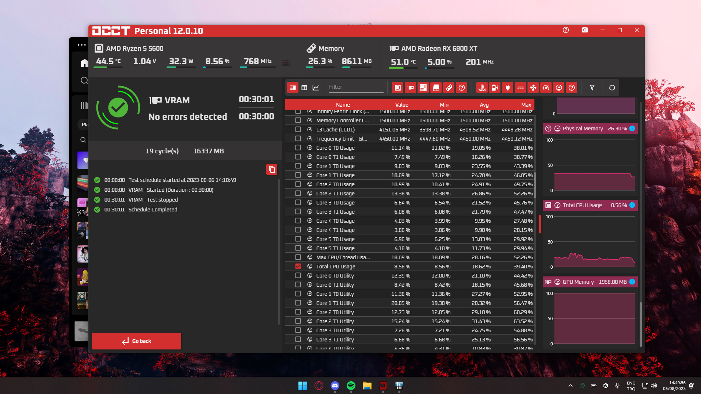Open the Windows Start menu

pos(302,386)
